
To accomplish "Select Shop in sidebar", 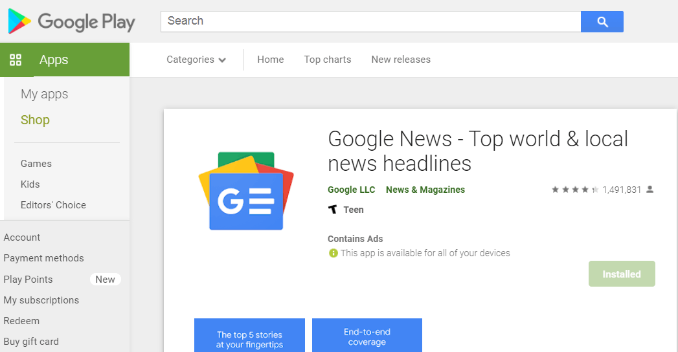I will [x=35, y=120].
